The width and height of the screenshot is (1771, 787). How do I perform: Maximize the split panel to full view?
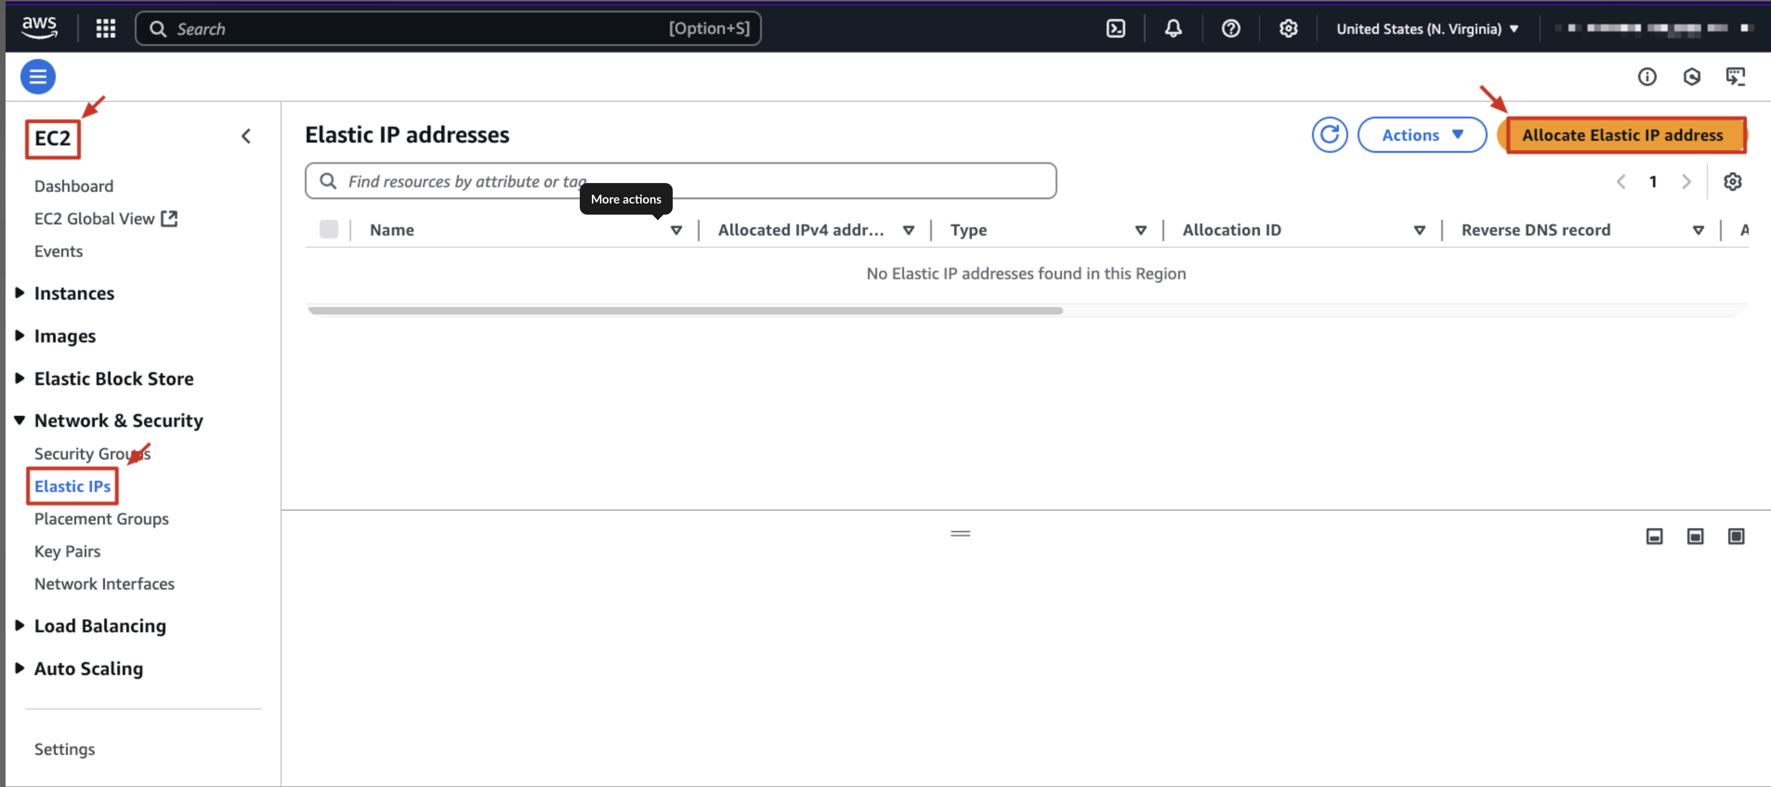[1735, 536]
